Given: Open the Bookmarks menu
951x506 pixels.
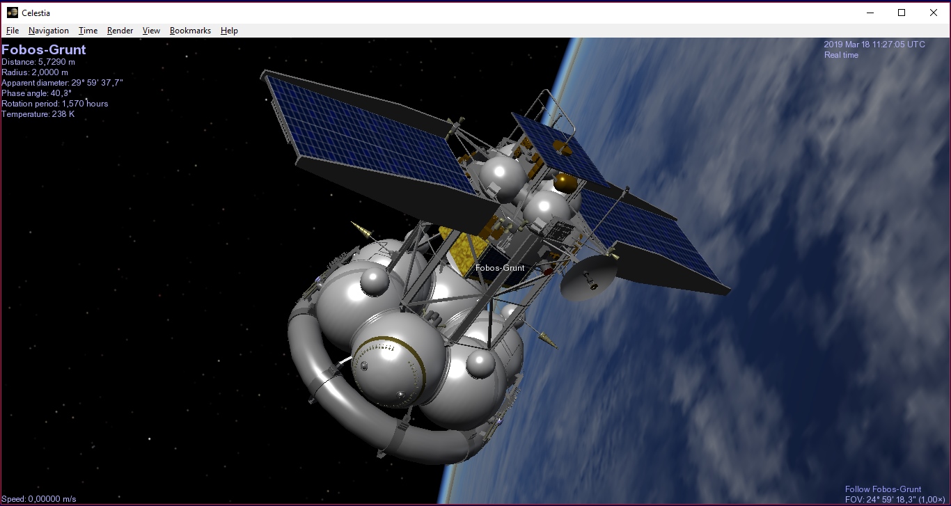Looking at the screenshot, I should coord(190,31).
